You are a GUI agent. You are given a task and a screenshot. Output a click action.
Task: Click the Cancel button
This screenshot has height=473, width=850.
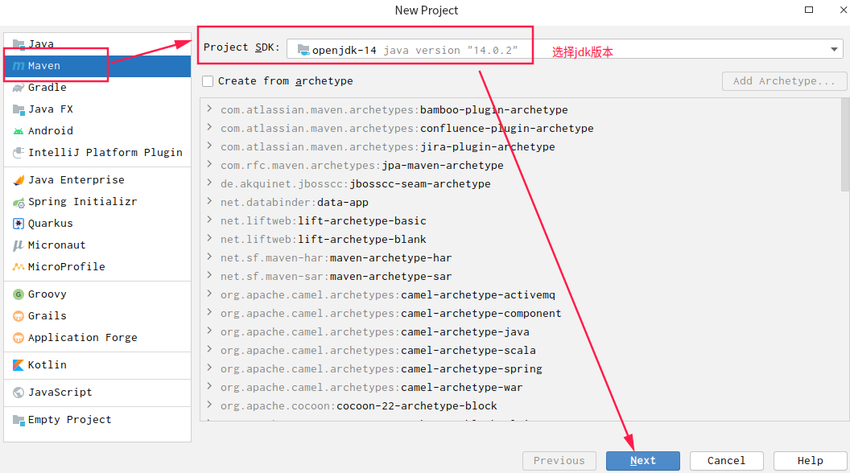[726, 461]
